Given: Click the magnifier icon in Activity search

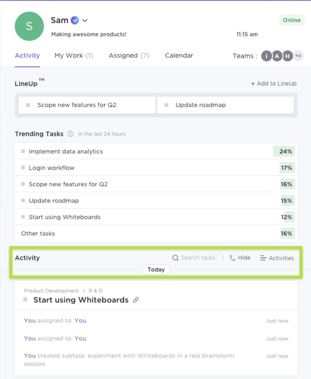Looking at the screenshot, I should click(x=175, y=258).
